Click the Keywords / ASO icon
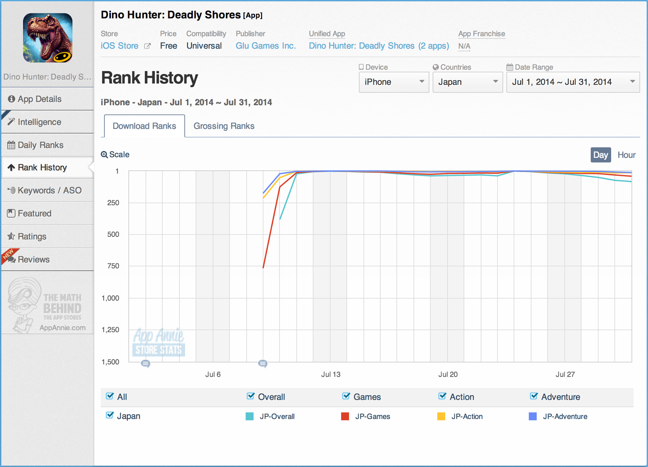 [11, 190]
